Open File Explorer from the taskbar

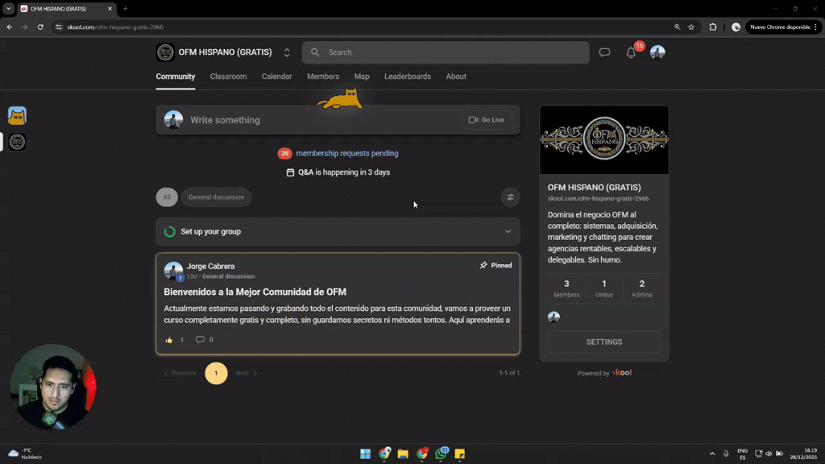(x=403, y=454)
